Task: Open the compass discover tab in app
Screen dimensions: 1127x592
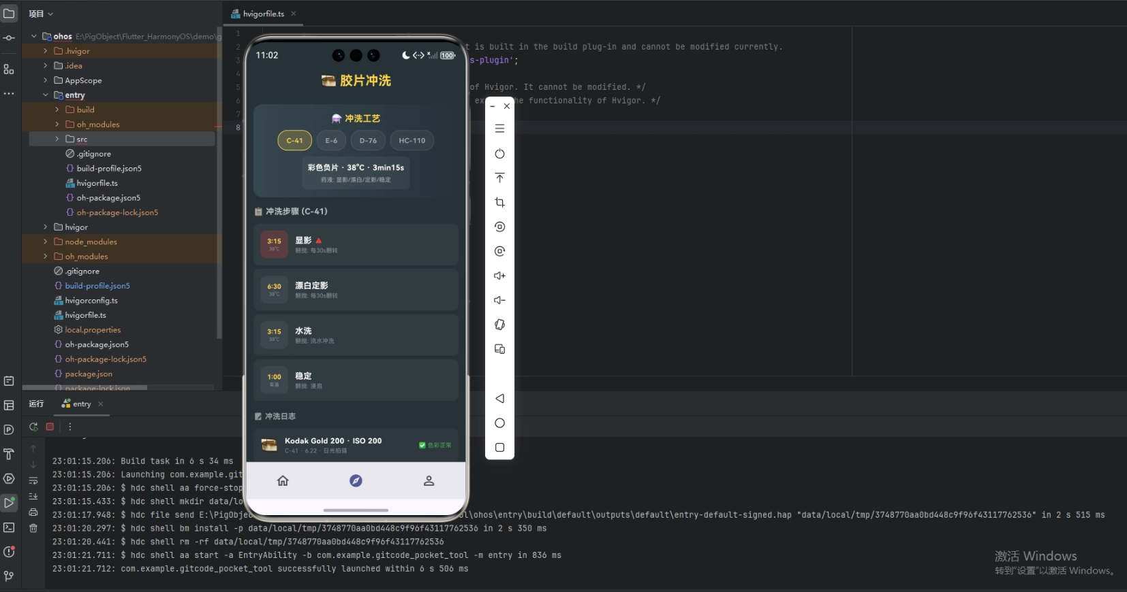Action: (356, 481)
